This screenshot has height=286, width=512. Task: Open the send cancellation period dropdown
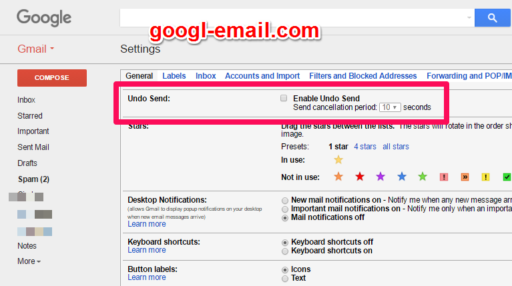pyautogui.click(x=390, y=107)
